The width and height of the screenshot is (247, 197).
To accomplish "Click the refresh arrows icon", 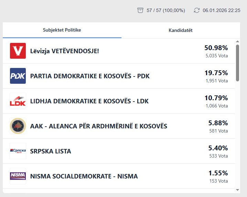I will (197, 10).
